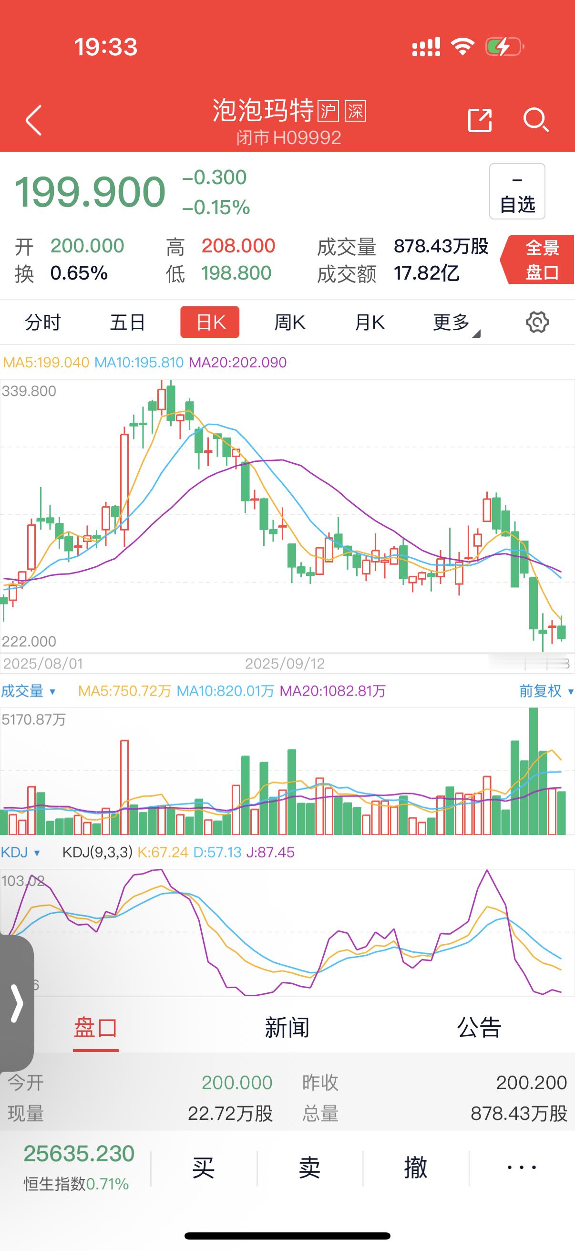Tap the MA20:202.090 label
Image resolution: width=575 pixels, height=1251 pixels.
(238, 362)
